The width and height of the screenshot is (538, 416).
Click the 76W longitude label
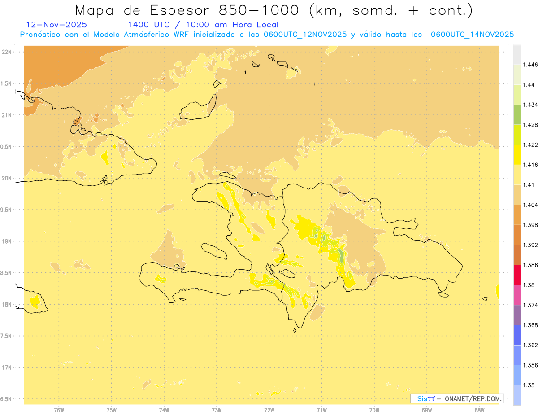pyautogui.click(x=59, y=410)
